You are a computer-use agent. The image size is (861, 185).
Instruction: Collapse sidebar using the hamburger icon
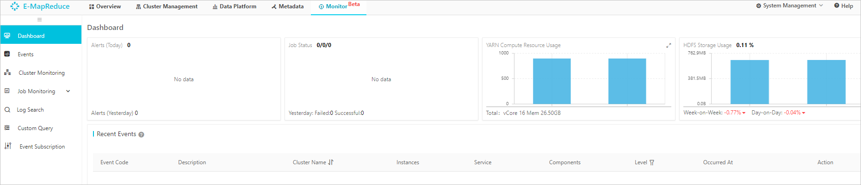coord(39,20)
